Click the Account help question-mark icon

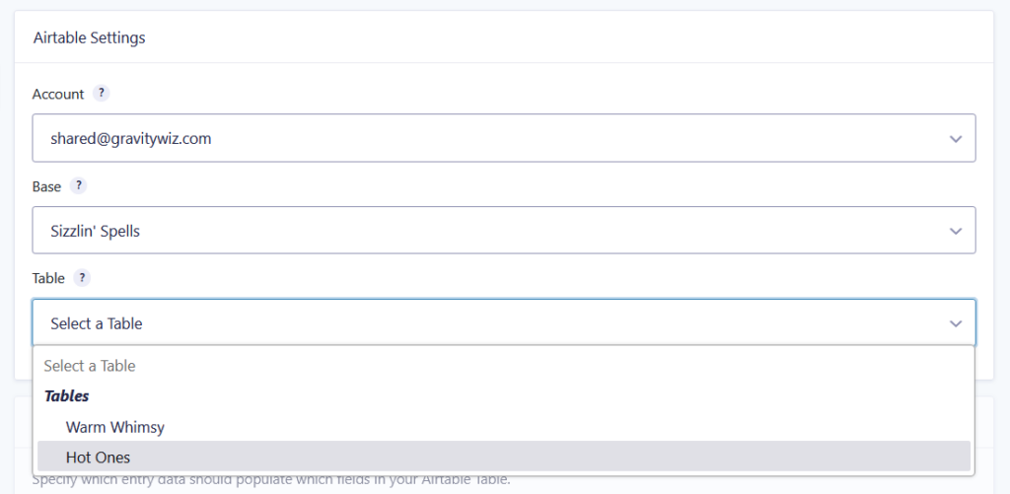tap(102, 94)
